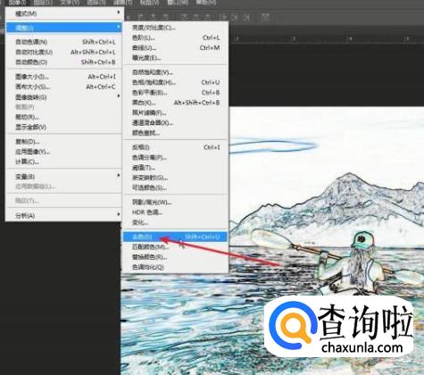Expand the 变量(B) submenu
Viewport: 424px width, 375px height.
point(63,177)
